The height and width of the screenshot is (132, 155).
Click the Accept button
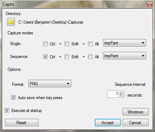pos(108,123)
